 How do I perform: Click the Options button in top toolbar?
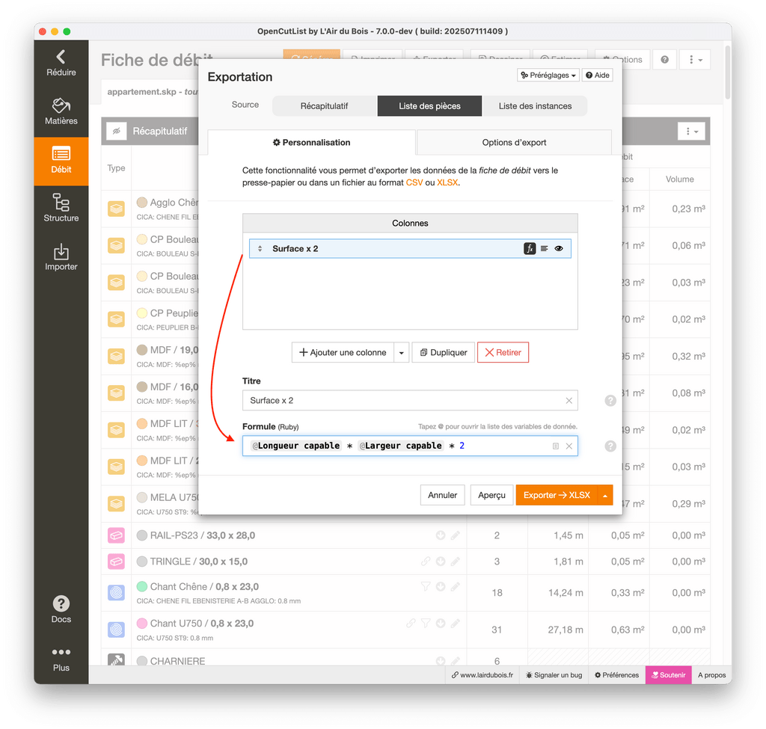click(623, 60)
